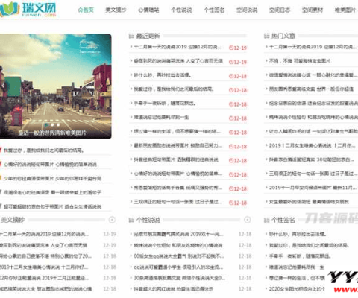Image resolution: width=358 pixels, height=298 pixels.
Task: Open 个性说说 article 00后女生qq说说大全霸气
Action: [179, 256]
